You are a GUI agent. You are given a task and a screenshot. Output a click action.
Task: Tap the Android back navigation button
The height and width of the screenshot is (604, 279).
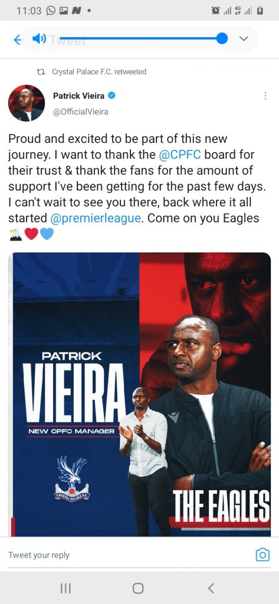211,588
